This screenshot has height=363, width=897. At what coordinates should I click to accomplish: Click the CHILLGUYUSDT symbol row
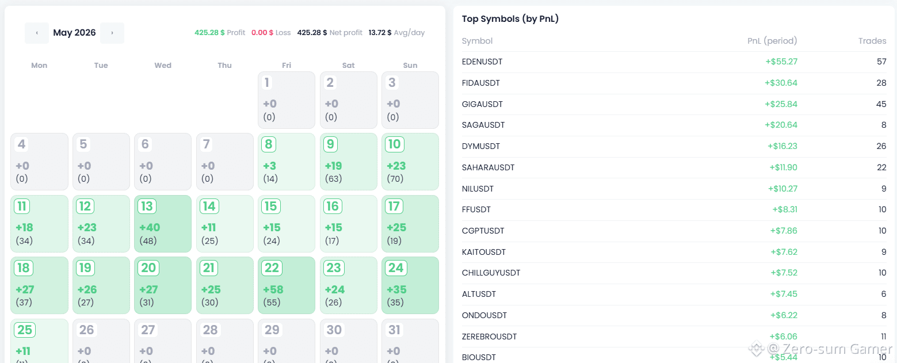674,273
